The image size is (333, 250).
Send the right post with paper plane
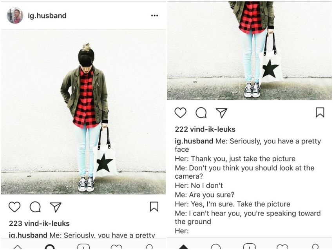221,113
